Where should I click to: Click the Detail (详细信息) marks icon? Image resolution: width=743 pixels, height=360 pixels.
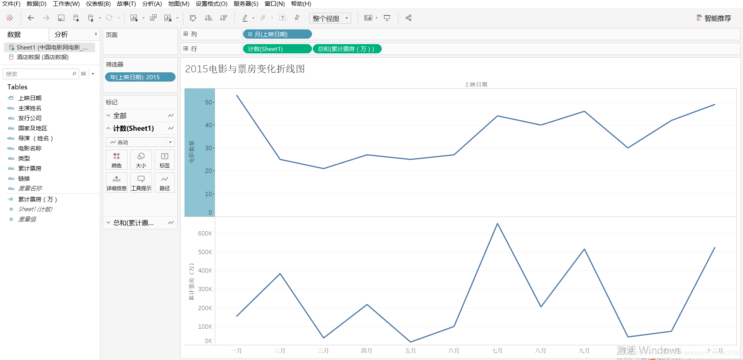tap(116, 182)
